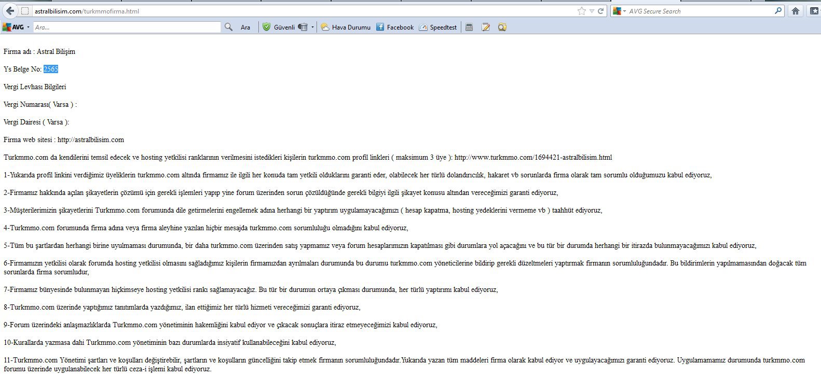This screenshot has width=821, height=391.
Task: Click clause 11 starting '11-Turkmmo.com Yönetimi'
Action: (x=404, y=365)
